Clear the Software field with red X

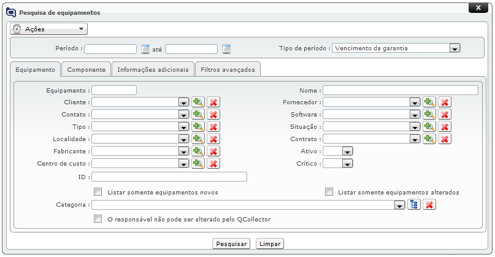pos(445,115)
